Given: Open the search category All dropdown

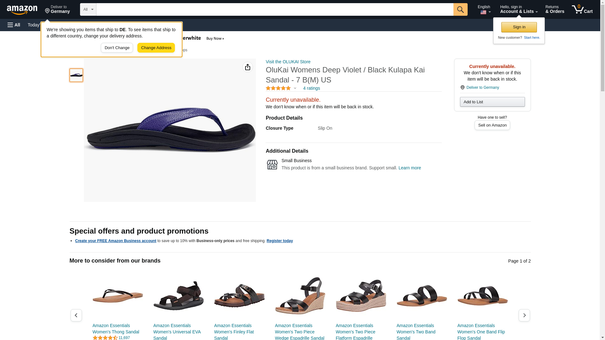Looking at the screenshot, I should 88,9.
